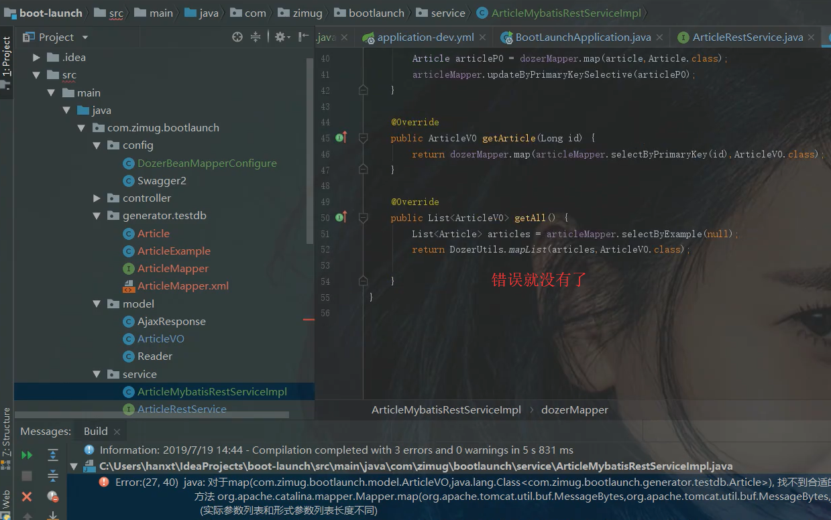Screen dimensions: 831x520
Task: Close the BootLaunchApplication.java tab
Action: pos(659,38)
